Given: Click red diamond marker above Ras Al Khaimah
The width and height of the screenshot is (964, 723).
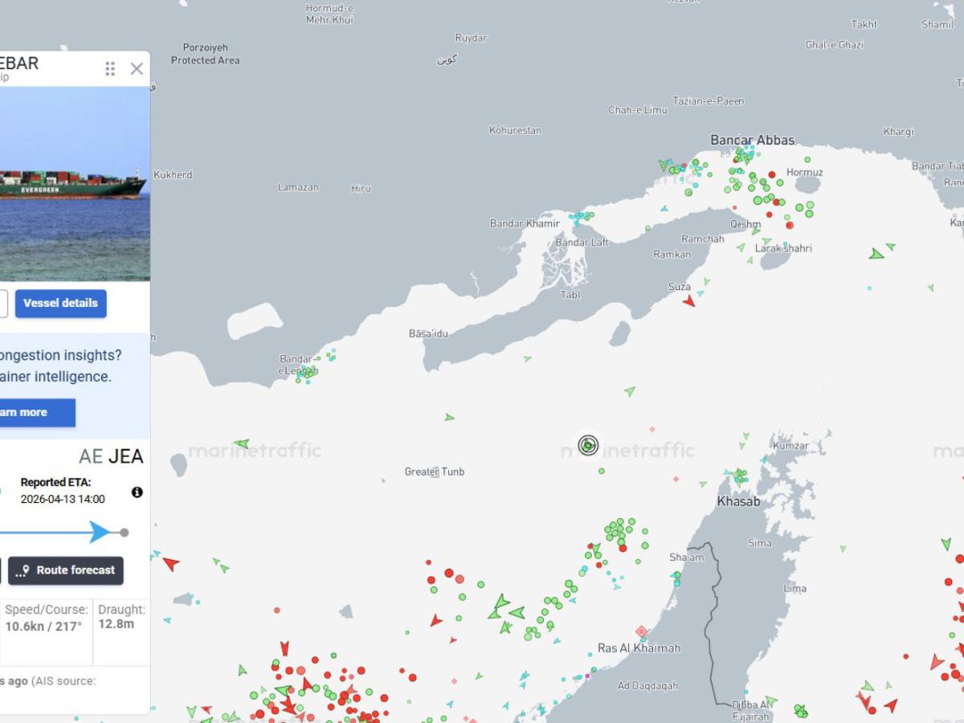Looking at the screenshot, I should 641,631.
